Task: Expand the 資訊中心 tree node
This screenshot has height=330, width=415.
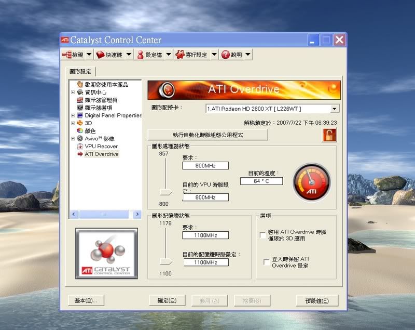Action: [x=73, y=92]
